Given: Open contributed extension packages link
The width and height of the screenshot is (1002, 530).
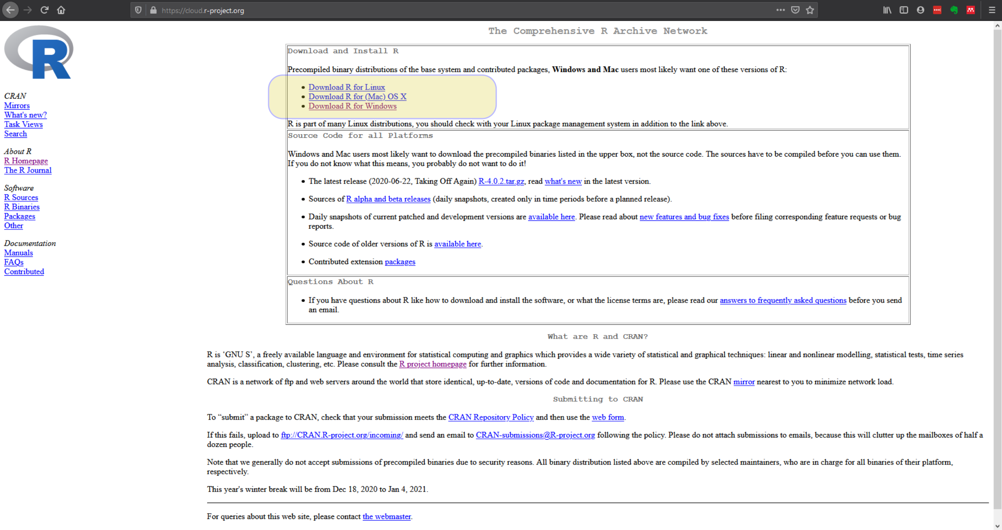Looking at the screenshot, I should click(400, 262).
